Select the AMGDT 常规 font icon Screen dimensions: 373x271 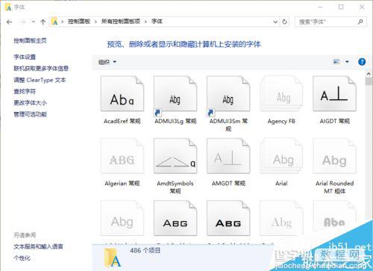click(x=228, y=156)
